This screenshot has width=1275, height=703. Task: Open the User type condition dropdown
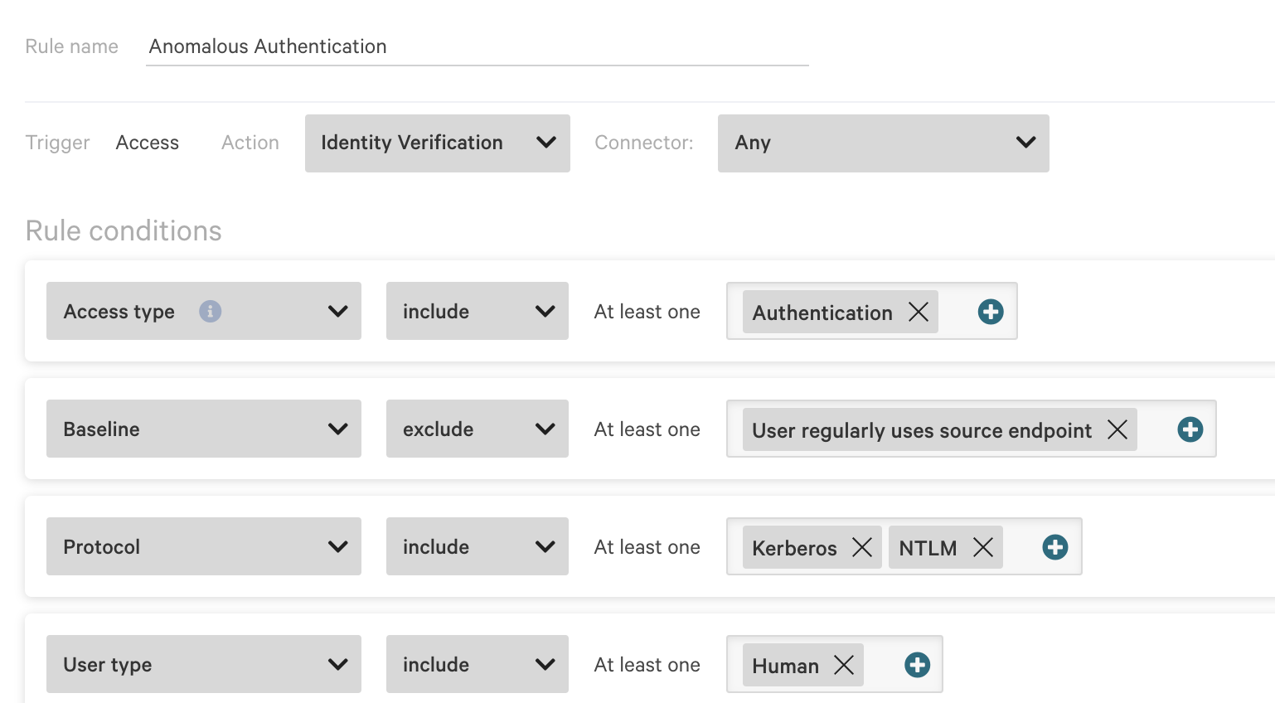pos(203,664)
